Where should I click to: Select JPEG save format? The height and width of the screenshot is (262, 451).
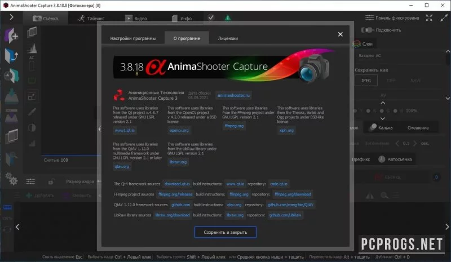[x=366, y=81]
